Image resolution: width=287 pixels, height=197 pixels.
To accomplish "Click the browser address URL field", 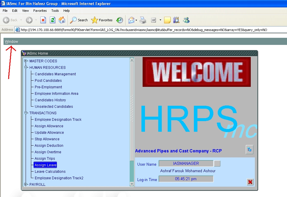I will tap(147, 30).
